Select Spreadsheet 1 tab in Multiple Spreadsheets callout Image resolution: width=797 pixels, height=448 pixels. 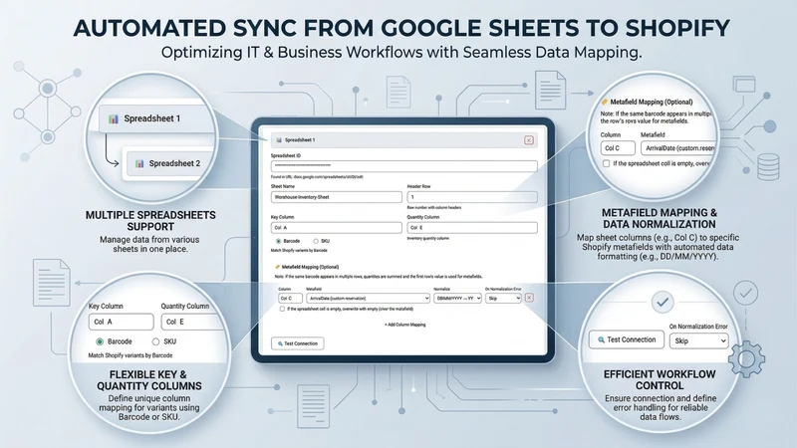pos(156,118)
